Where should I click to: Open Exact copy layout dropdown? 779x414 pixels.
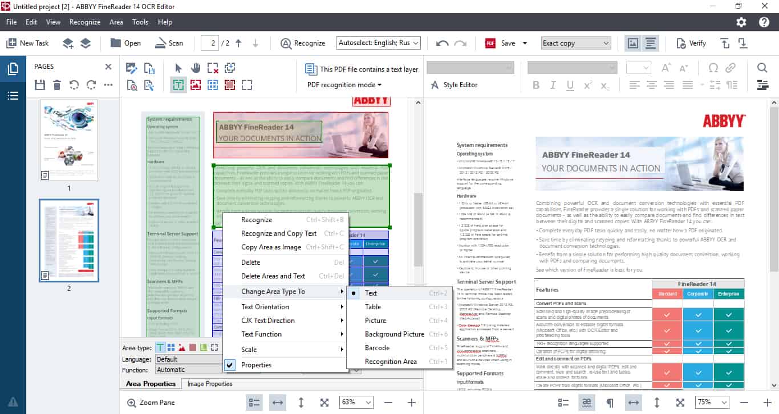[576, 43]
